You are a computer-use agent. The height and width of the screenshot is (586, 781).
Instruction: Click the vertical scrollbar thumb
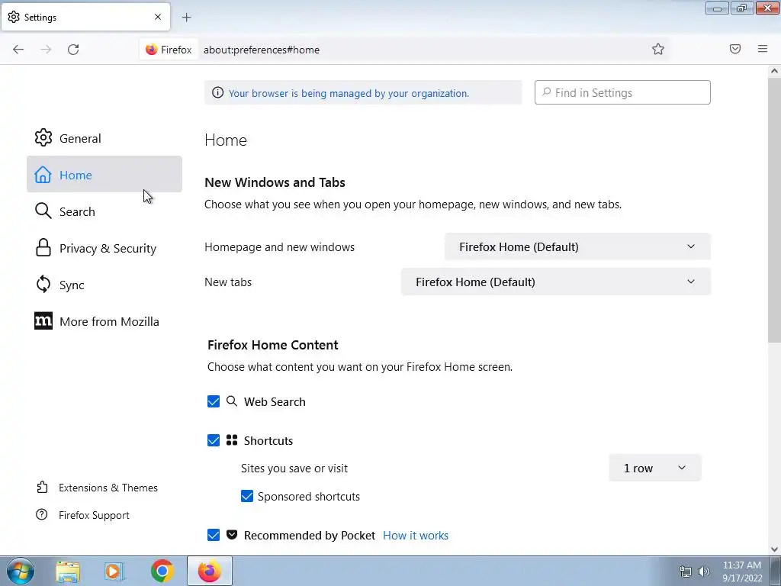[x=774, y=209]
